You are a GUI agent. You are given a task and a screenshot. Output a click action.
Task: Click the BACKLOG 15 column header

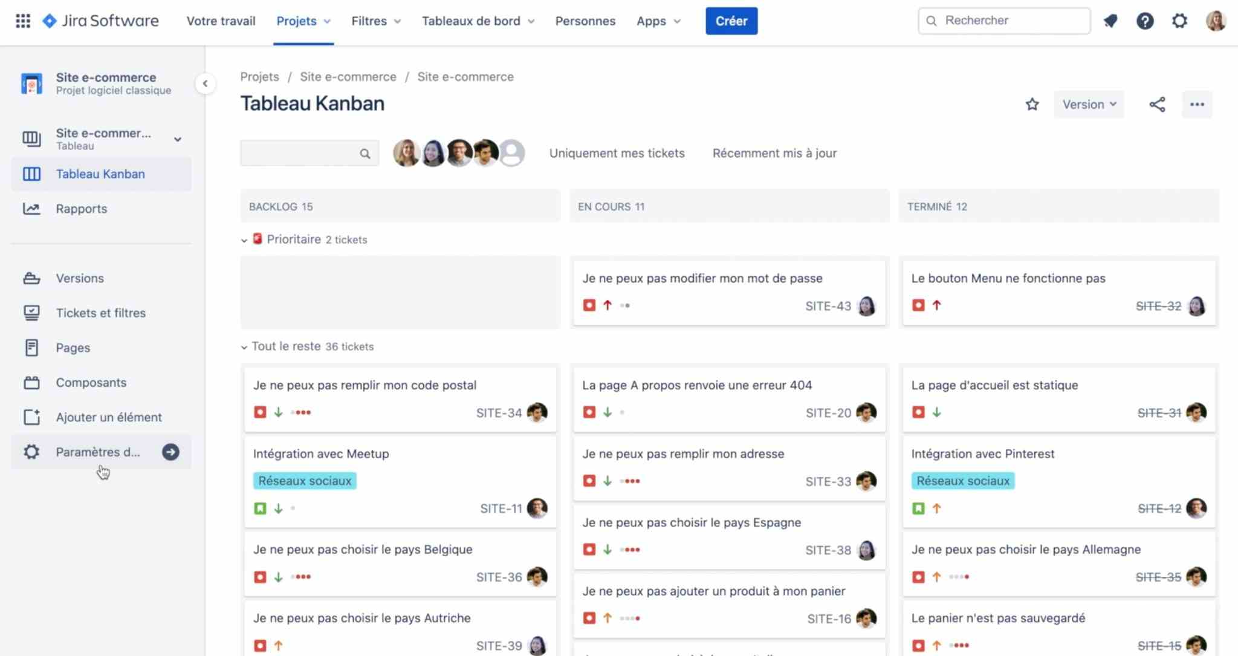pyautogui.click(x=400, y=206)
